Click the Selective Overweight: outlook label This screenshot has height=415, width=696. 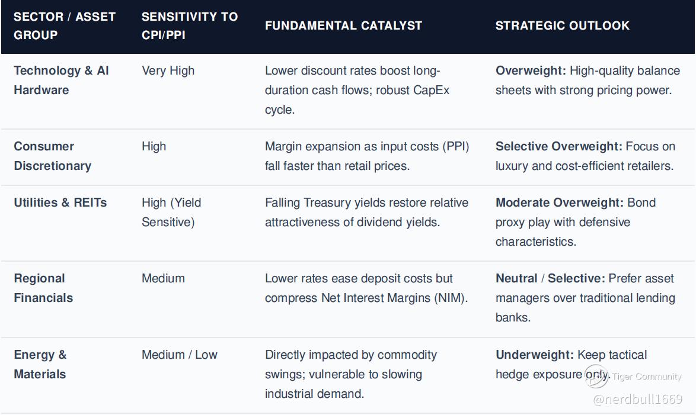pos(559,146)
